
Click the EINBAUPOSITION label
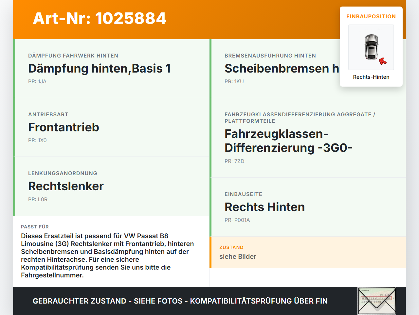pyautogui.click(x=371, y=16)
